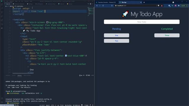The width and height of the screenshot is (189, 106).
Task: Click the browser back arrow
Action: pyautogui.click(x=97, y=6)
